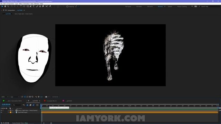The image size is (221, 124).
Task: Open the View menu
Action: pos(32,4)
